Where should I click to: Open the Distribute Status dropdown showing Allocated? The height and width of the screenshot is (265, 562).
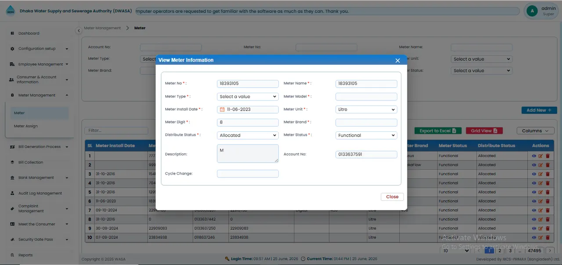coord(248,135)
